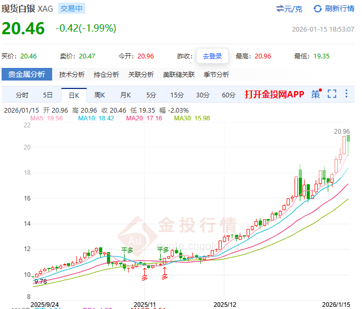Click the first red 多 arrow signal marker

[145, 274]
